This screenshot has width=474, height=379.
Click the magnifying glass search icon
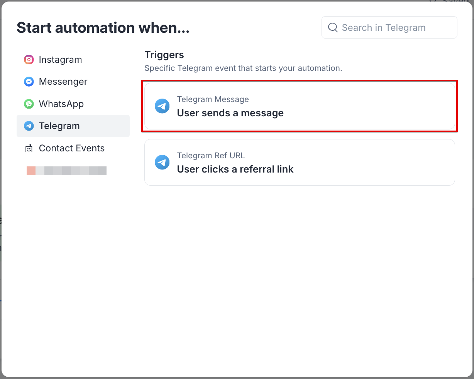pos(333,28)
